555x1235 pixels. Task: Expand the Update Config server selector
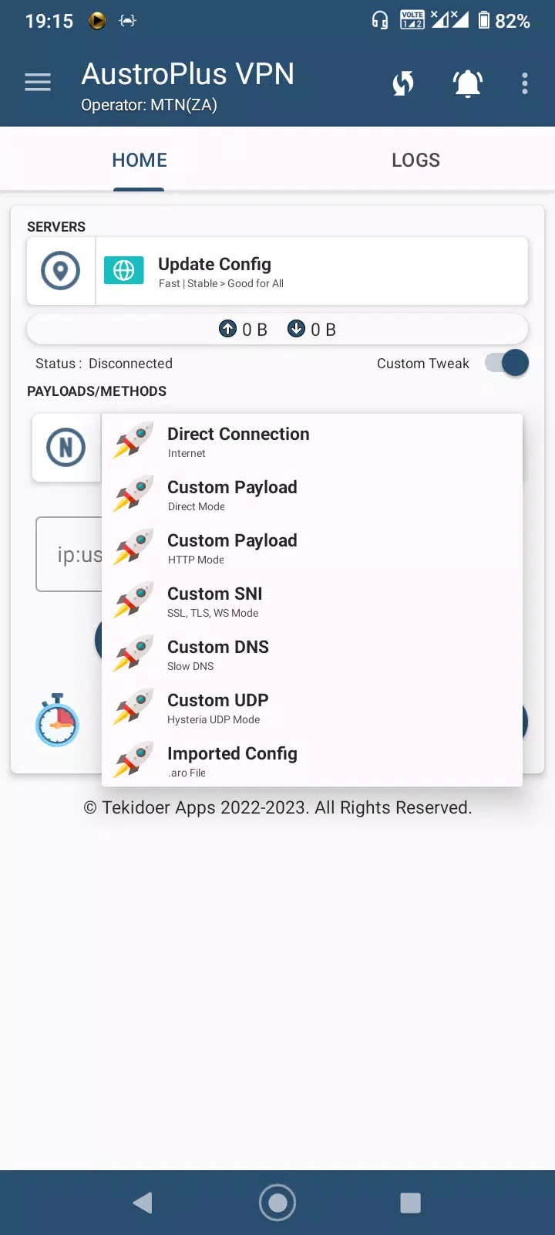(x=312, y=271)
